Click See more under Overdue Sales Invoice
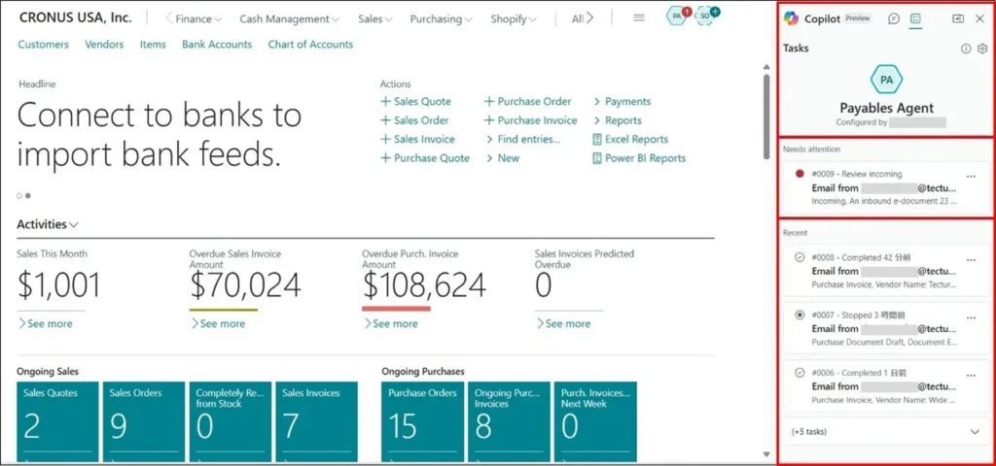This screenshot has height=466, width=996. coord(218,323)
